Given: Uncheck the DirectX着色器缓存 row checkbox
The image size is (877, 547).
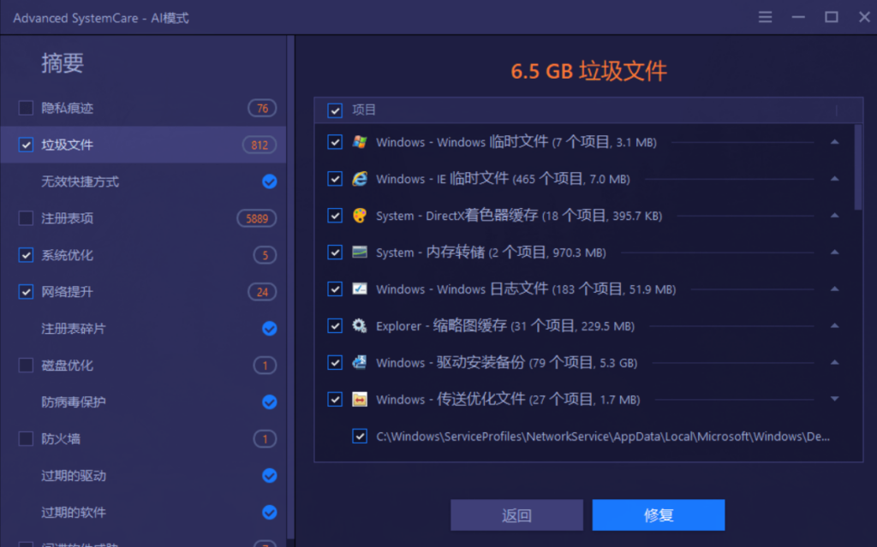Looking at the screenshot, I should click(x=335, y=216).
